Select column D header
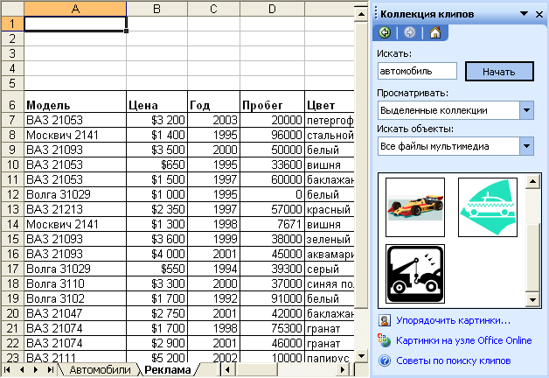The image size is (549, 378). 272,9
